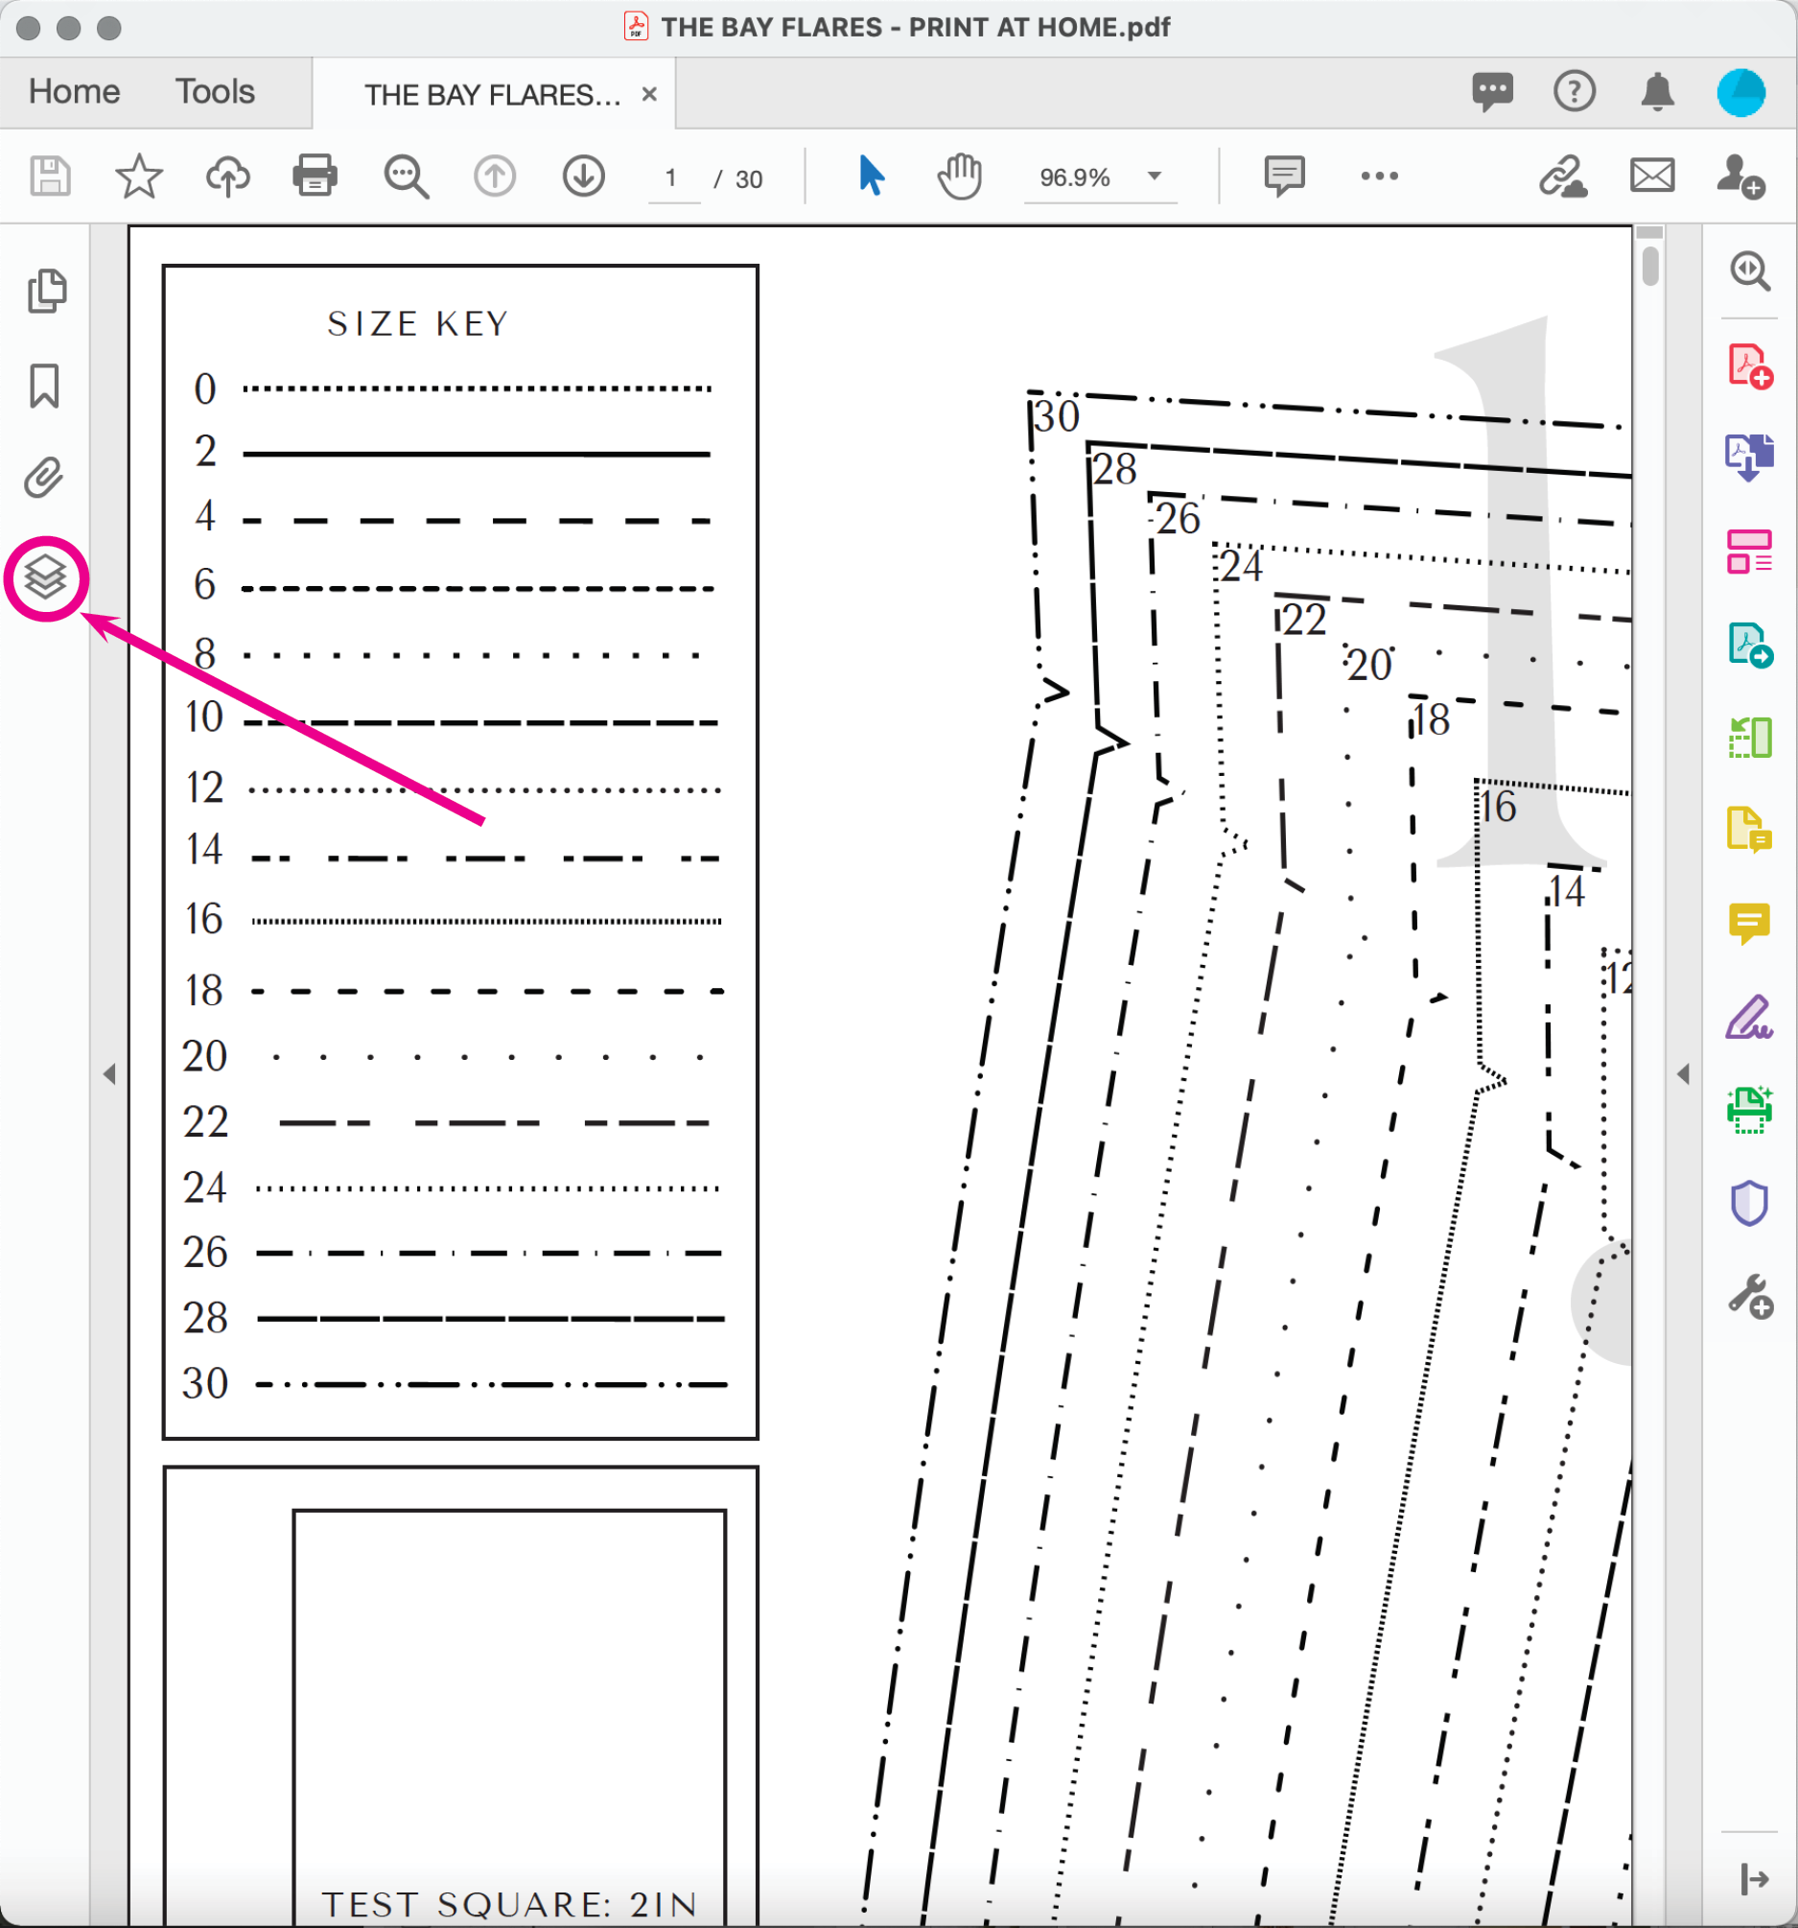Click the Save file icon

[x=51, y=176]
